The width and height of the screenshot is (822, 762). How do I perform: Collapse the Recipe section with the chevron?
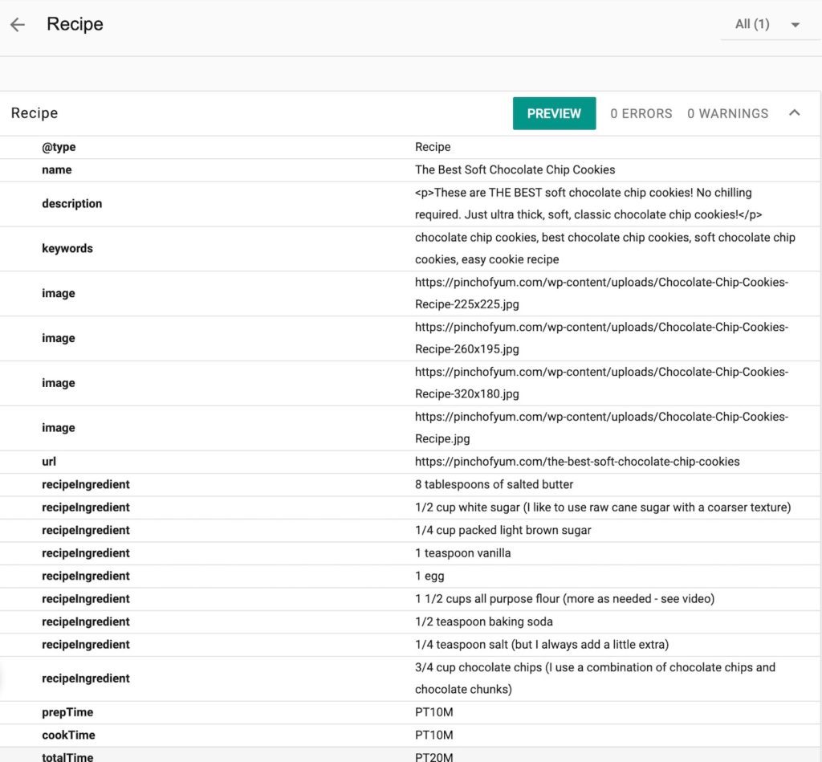(794, 113)
